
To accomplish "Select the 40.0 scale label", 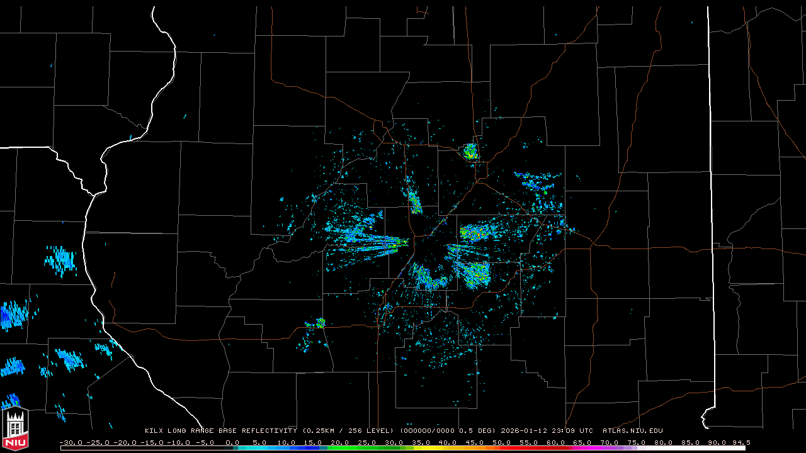I will point(447,442).
